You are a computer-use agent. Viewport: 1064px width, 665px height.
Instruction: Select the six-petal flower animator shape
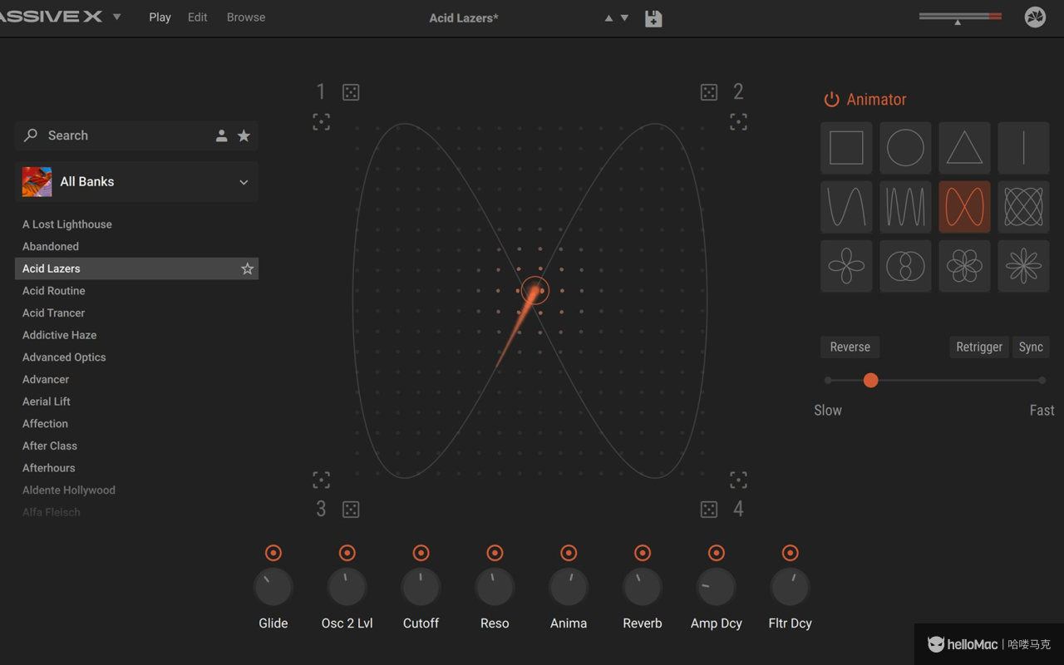[x=964, y=266]
